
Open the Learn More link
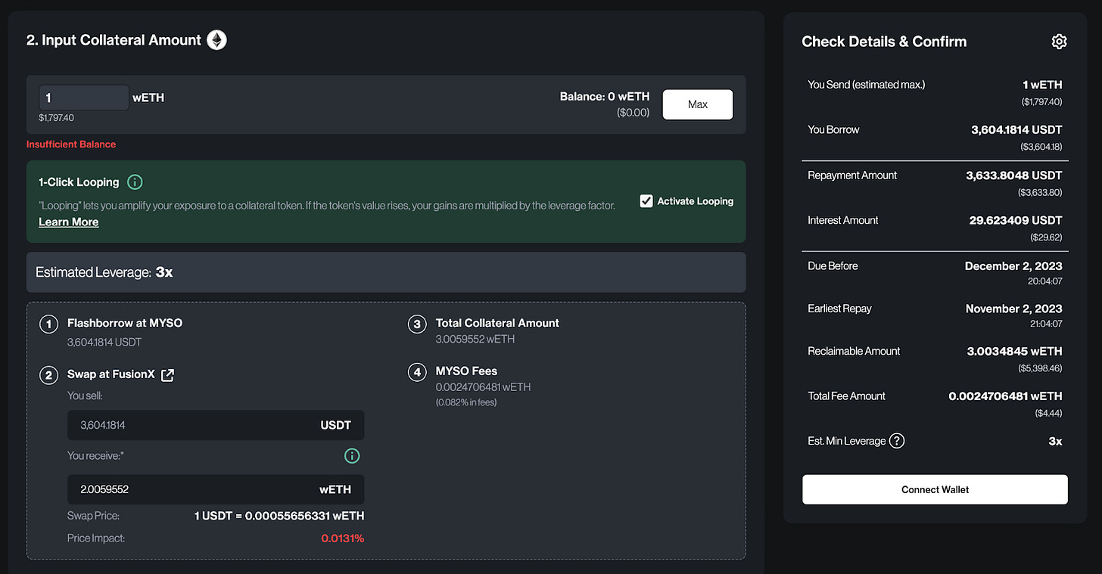coord(69,222)
